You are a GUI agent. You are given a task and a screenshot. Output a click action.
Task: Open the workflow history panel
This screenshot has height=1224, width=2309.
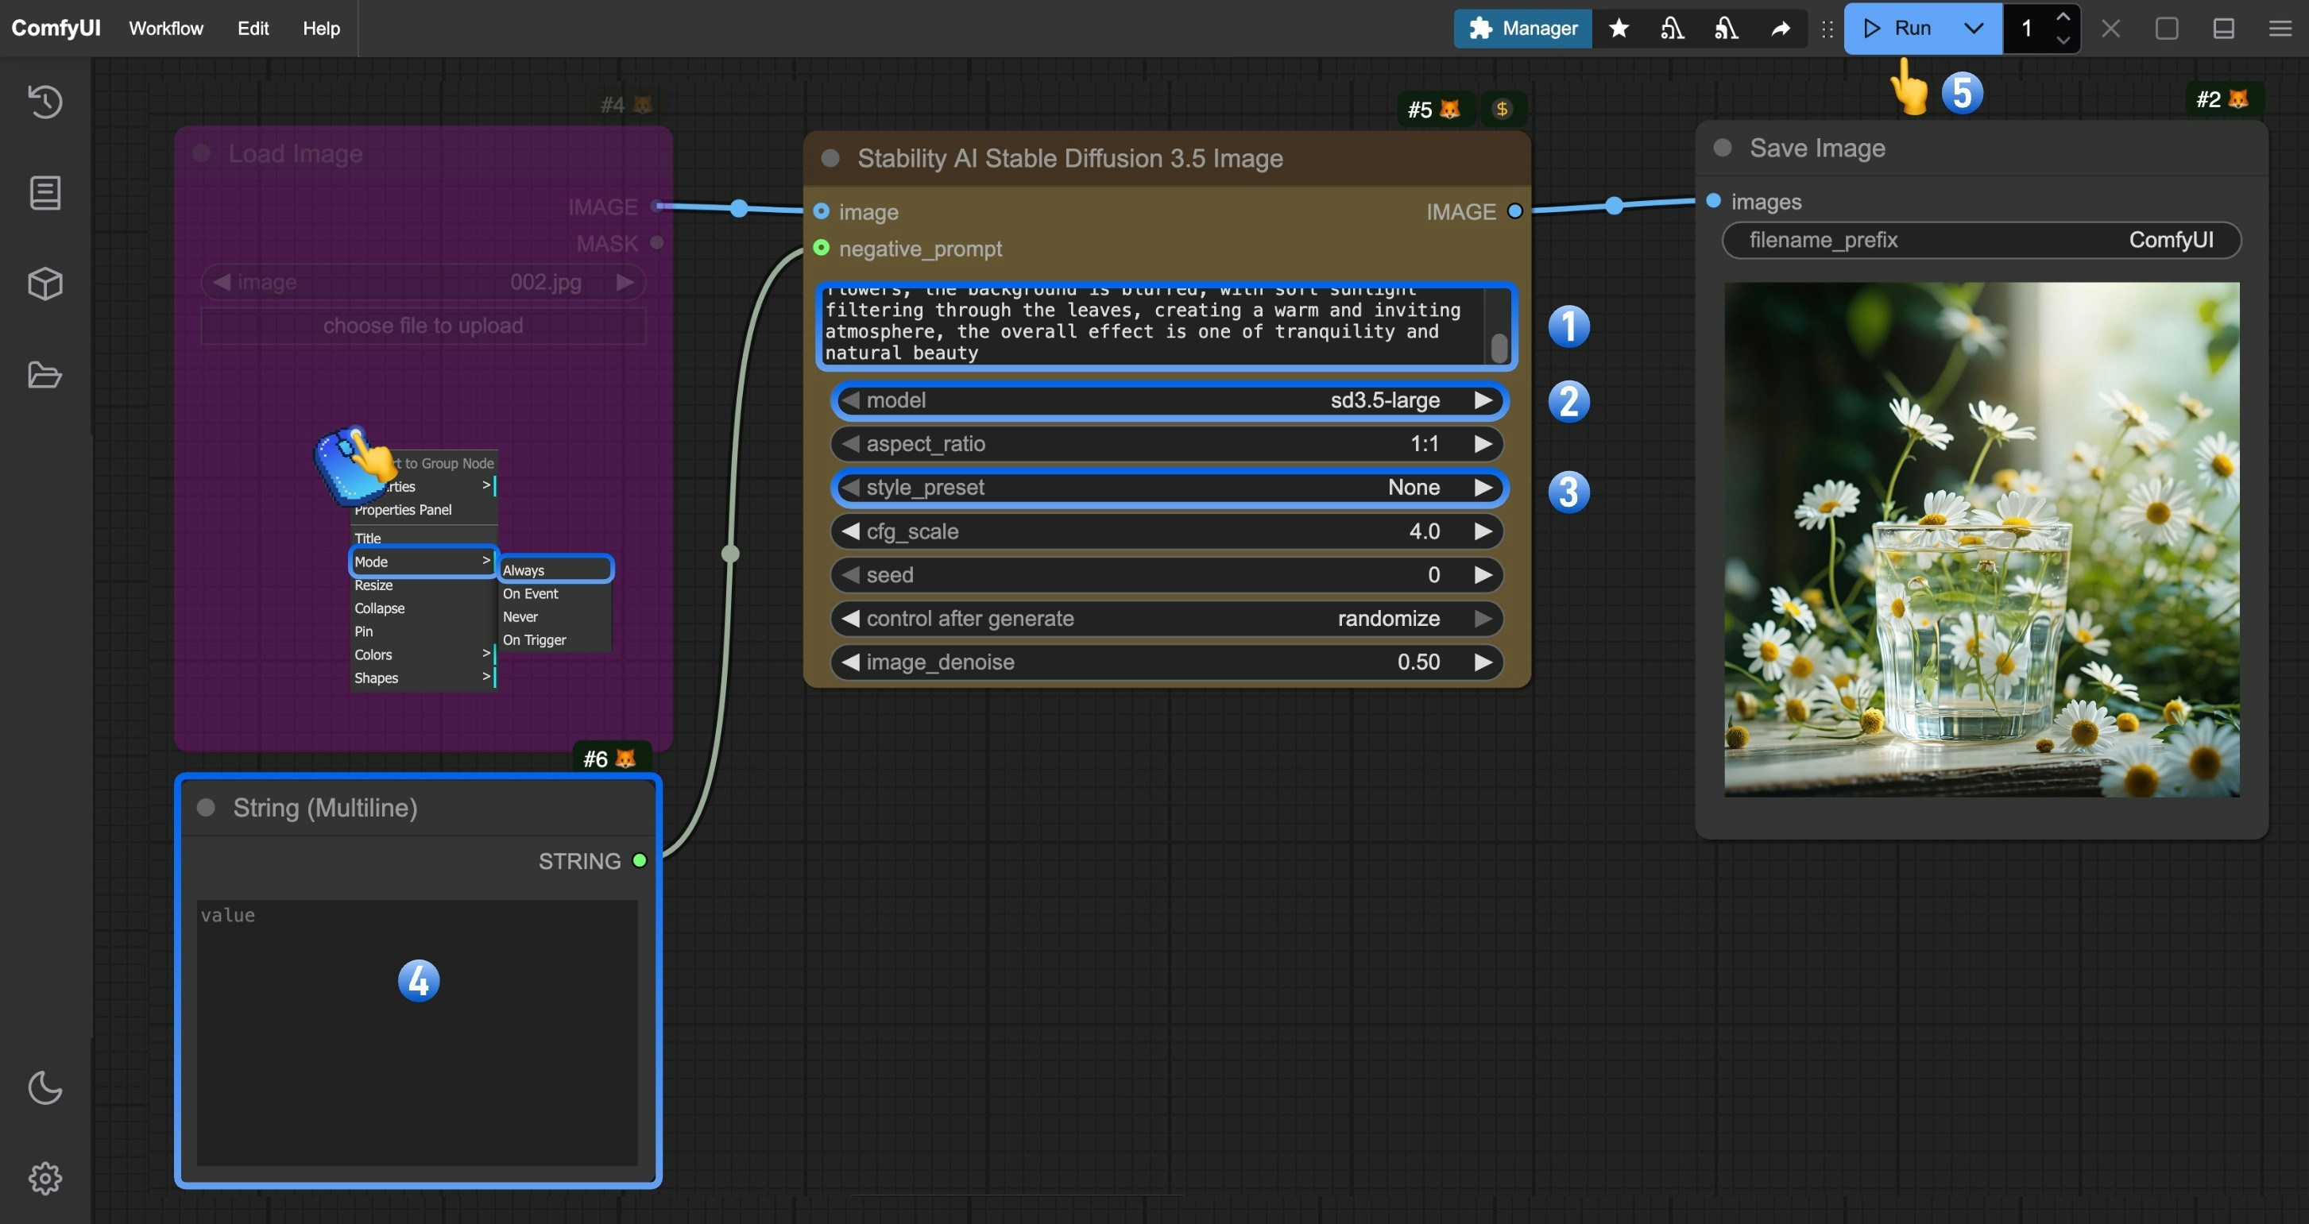[44, 101]
